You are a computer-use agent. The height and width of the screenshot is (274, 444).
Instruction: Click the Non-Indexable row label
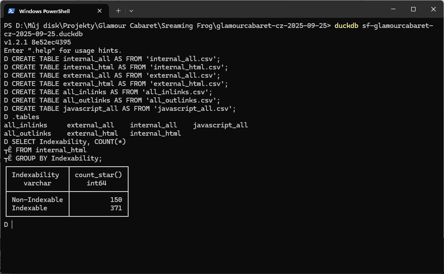(x=37, y=200)
